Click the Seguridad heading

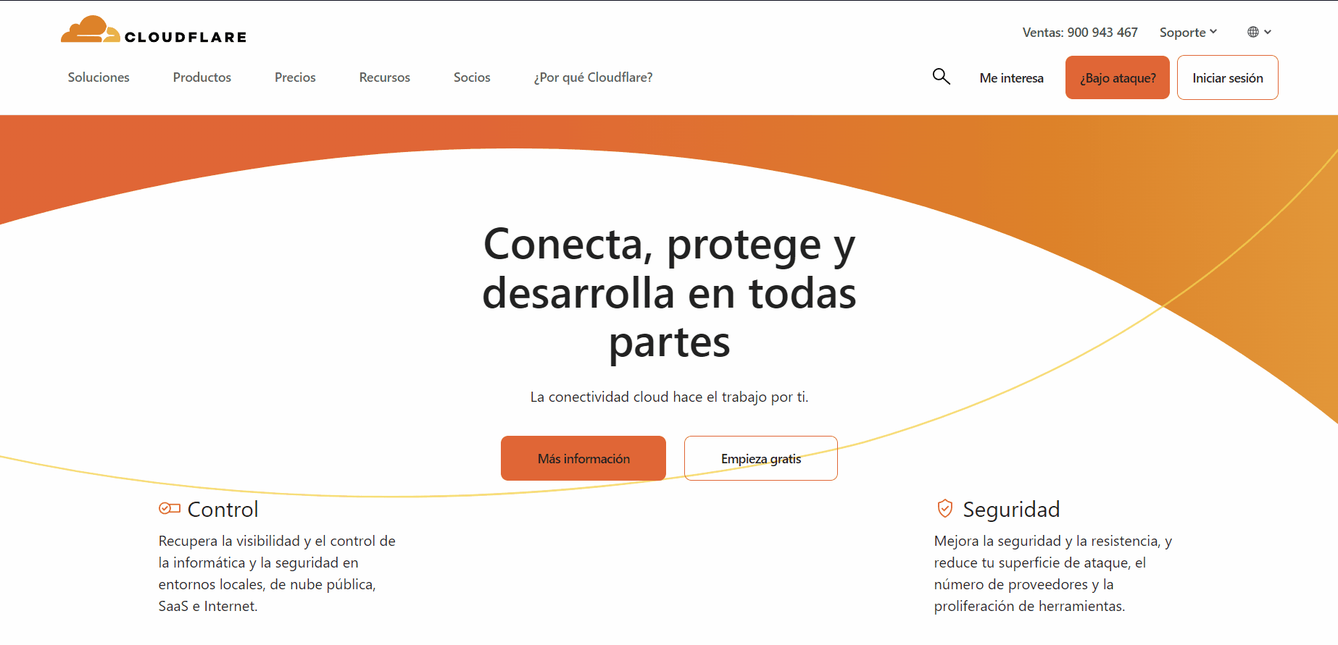[1011, 510]
